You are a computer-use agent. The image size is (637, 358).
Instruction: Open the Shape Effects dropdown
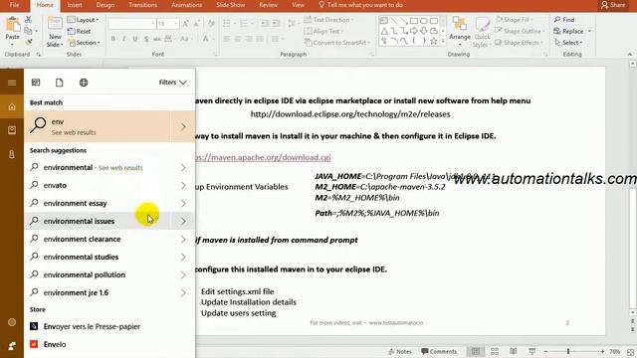[520, 42]
